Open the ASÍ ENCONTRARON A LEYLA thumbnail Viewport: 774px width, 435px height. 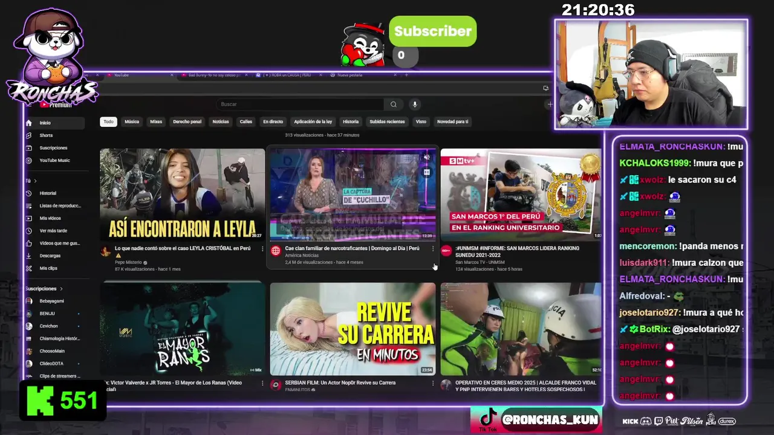[182, 194]
